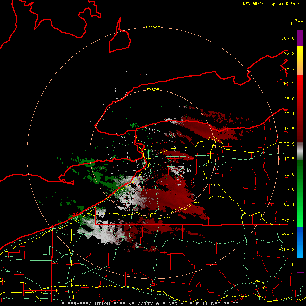Click the VEL legend title
Screen dimensions: 306x306
tap(299, 20)
